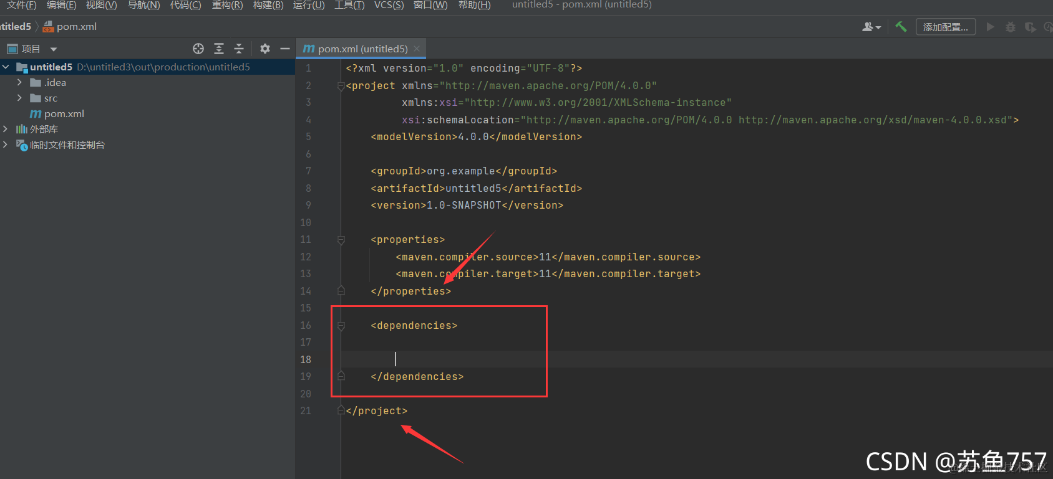1053x479 pixels.
Task: Fold the project tag at line 2
Action: (x=341, y=86)
